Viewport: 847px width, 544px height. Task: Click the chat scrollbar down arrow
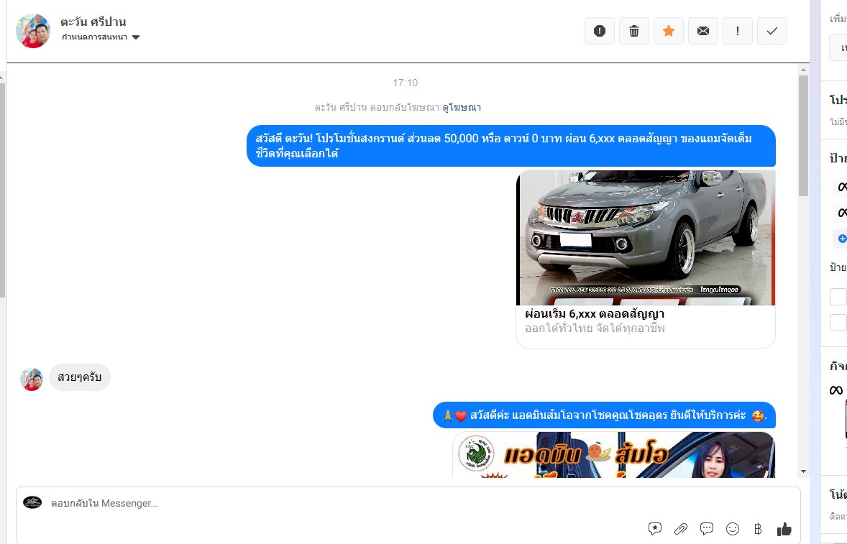tap(803, 471)
